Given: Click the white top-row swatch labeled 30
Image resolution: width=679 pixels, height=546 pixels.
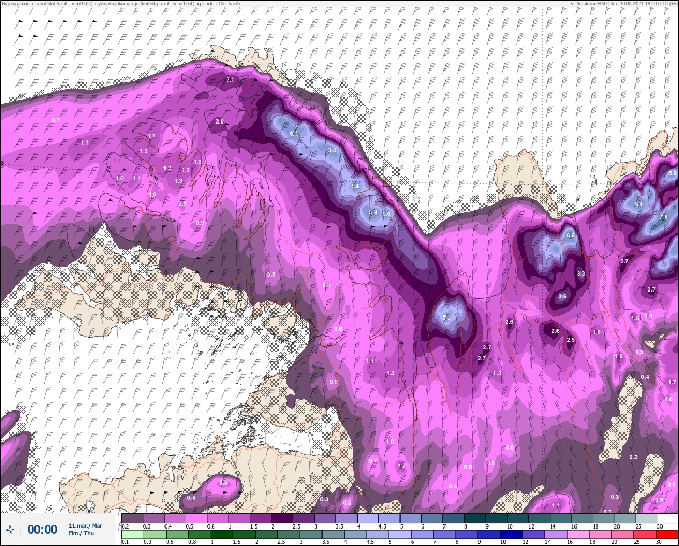Looking at the screenshot, I should point(668,518).
